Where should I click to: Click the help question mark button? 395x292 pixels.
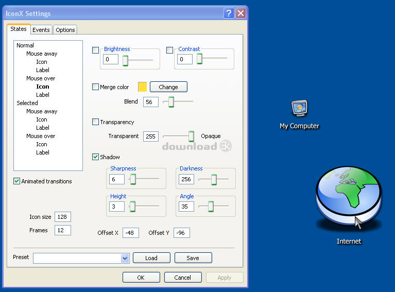point(229,13)
